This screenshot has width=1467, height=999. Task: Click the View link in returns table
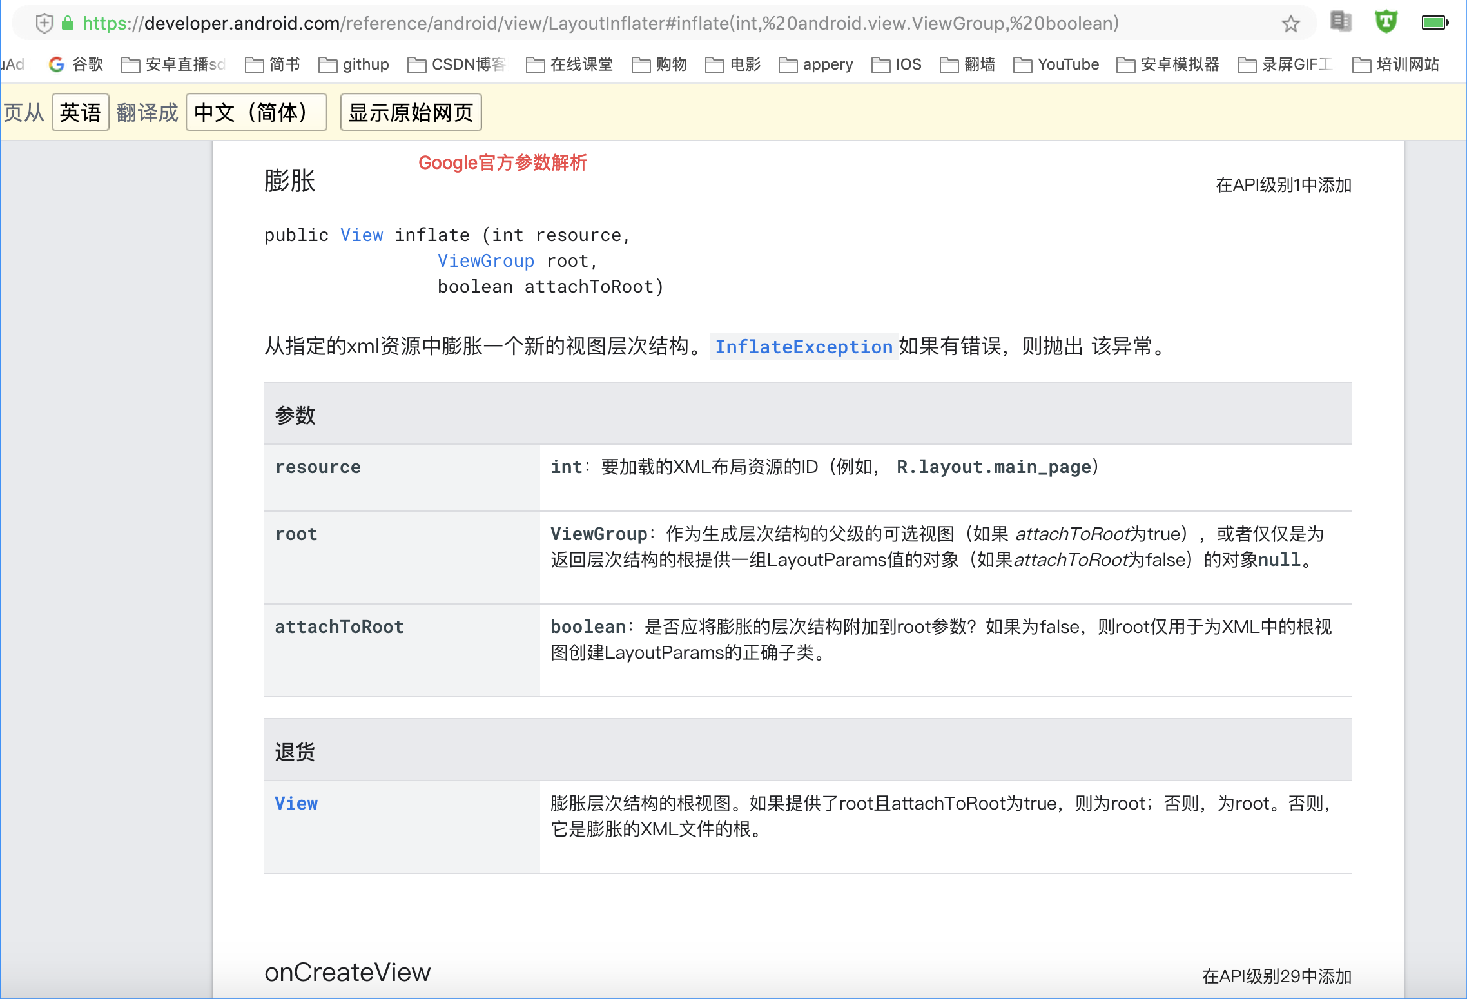[296, 803]
